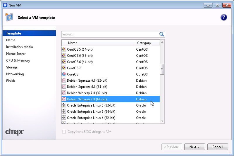Select the CoreOS template name

point(73,74)
